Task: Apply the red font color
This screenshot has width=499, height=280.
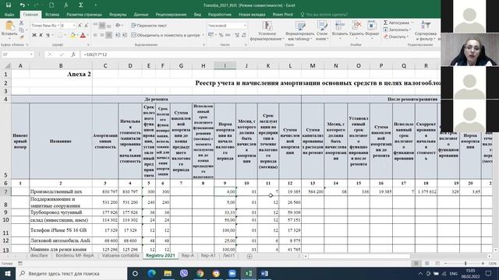Action: tap(83, 35)
